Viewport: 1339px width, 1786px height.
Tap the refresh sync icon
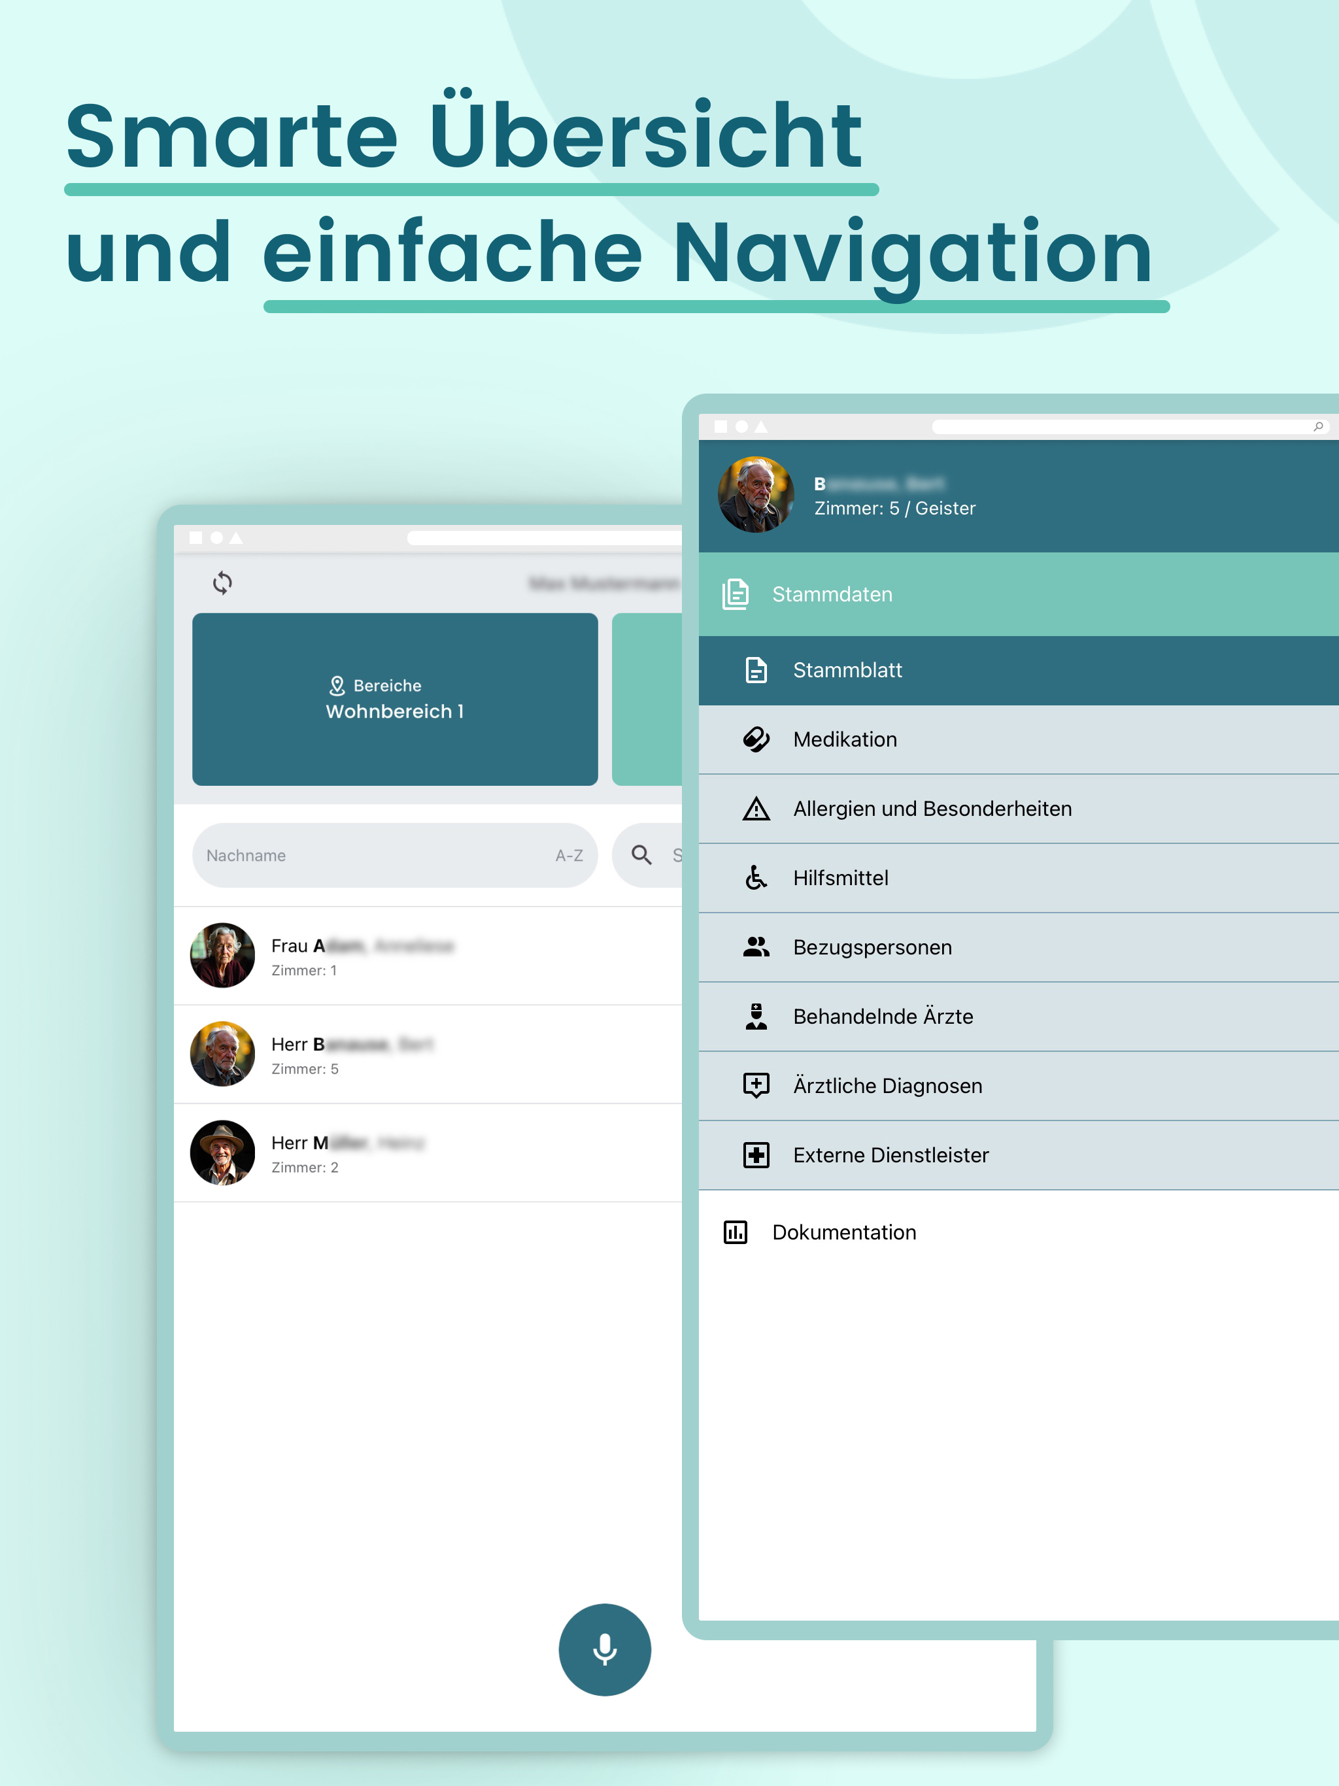pos(222,583)
